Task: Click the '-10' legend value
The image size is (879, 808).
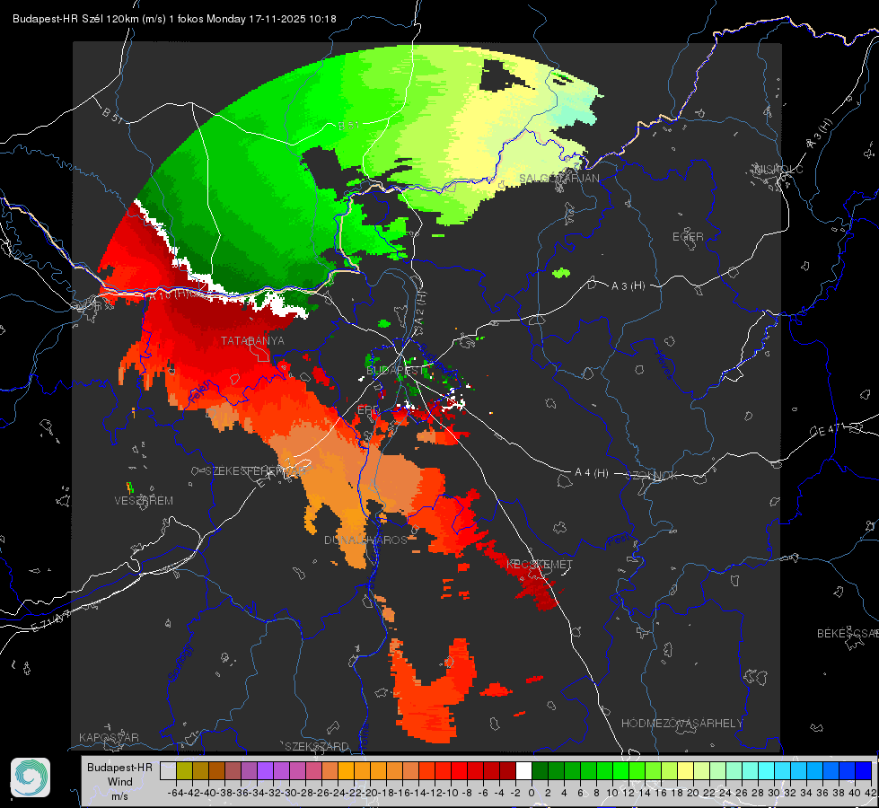Action: coord(451,793)
